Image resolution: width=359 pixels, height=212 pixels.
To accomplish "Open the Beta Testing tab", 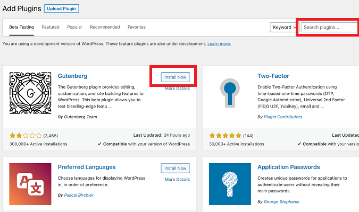I will coord(21,27).
